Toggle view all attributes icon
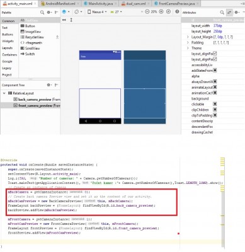The height and width of the screenshot is (252, 245). pyautogui.click(x=229, y=13)
